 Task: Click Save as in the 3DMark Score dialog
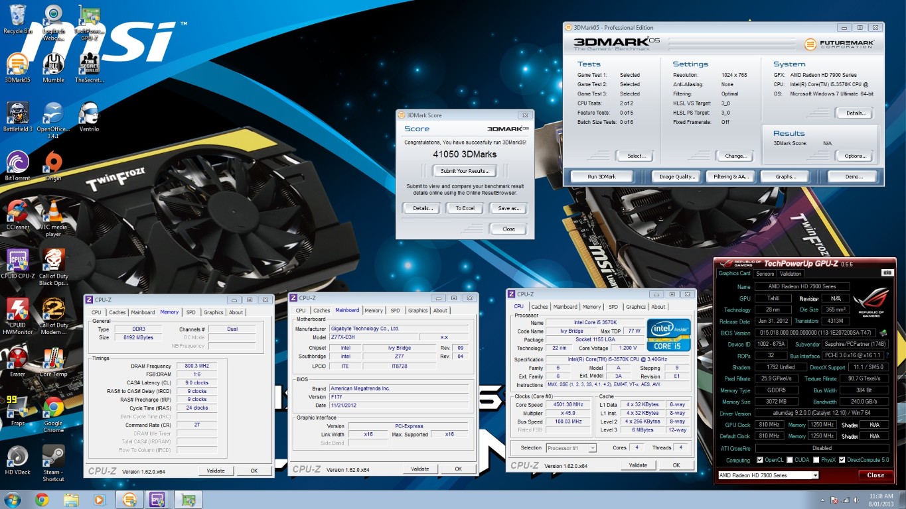pyautogui.click(x=508, y=208)
